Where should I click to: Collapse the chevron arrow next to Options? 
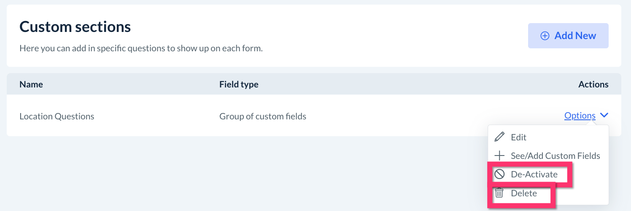coord(604,116)
